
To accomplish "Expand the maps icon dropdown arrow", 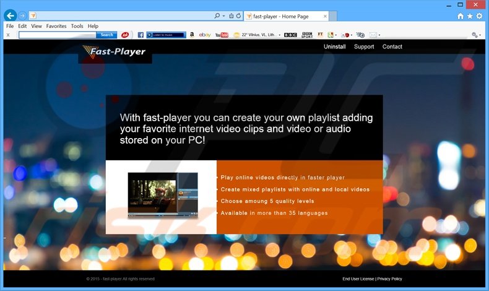I will [x=335, y=35].
